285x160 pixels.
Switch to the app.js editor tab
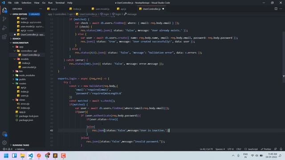(54, 9)
